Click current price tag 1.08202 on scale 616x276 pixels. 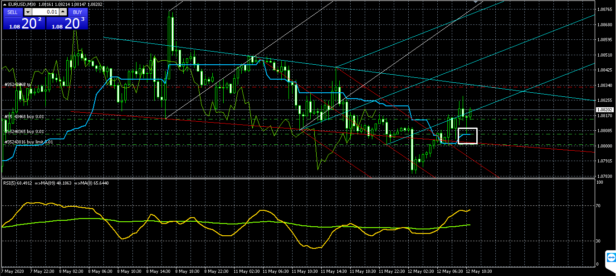coord(605,109)
